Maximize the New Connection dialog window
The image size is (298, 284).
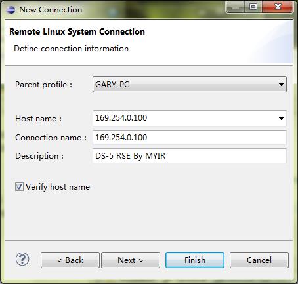coord(253,7)
